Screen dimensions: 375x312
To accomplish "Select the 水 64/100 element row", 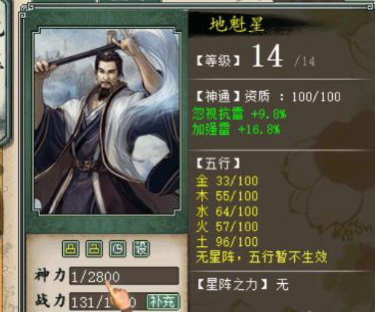I will coord(227,211).
